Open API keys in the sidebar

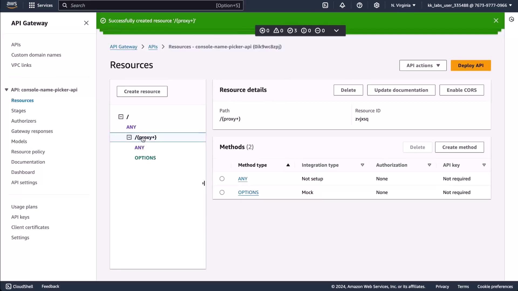coord(20,217)
